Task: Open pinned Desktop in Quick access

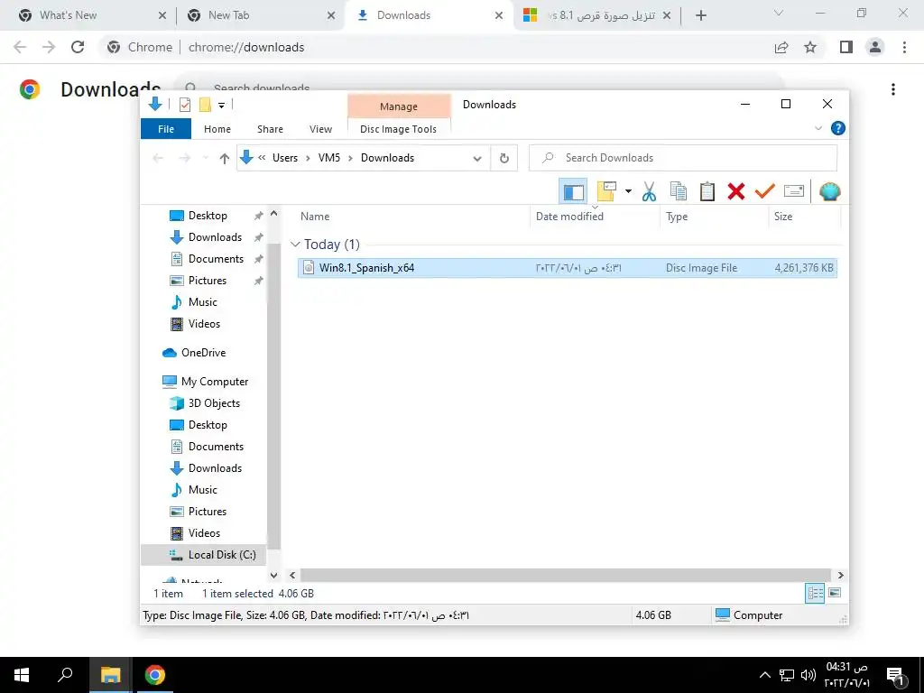Action: (208, 216)
